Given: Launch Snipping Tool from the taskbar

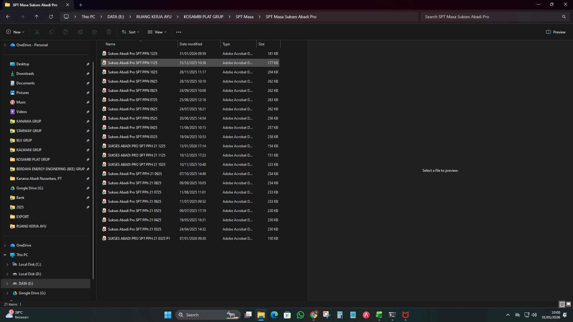Looking at the screenshot, I should pos(327,315).
